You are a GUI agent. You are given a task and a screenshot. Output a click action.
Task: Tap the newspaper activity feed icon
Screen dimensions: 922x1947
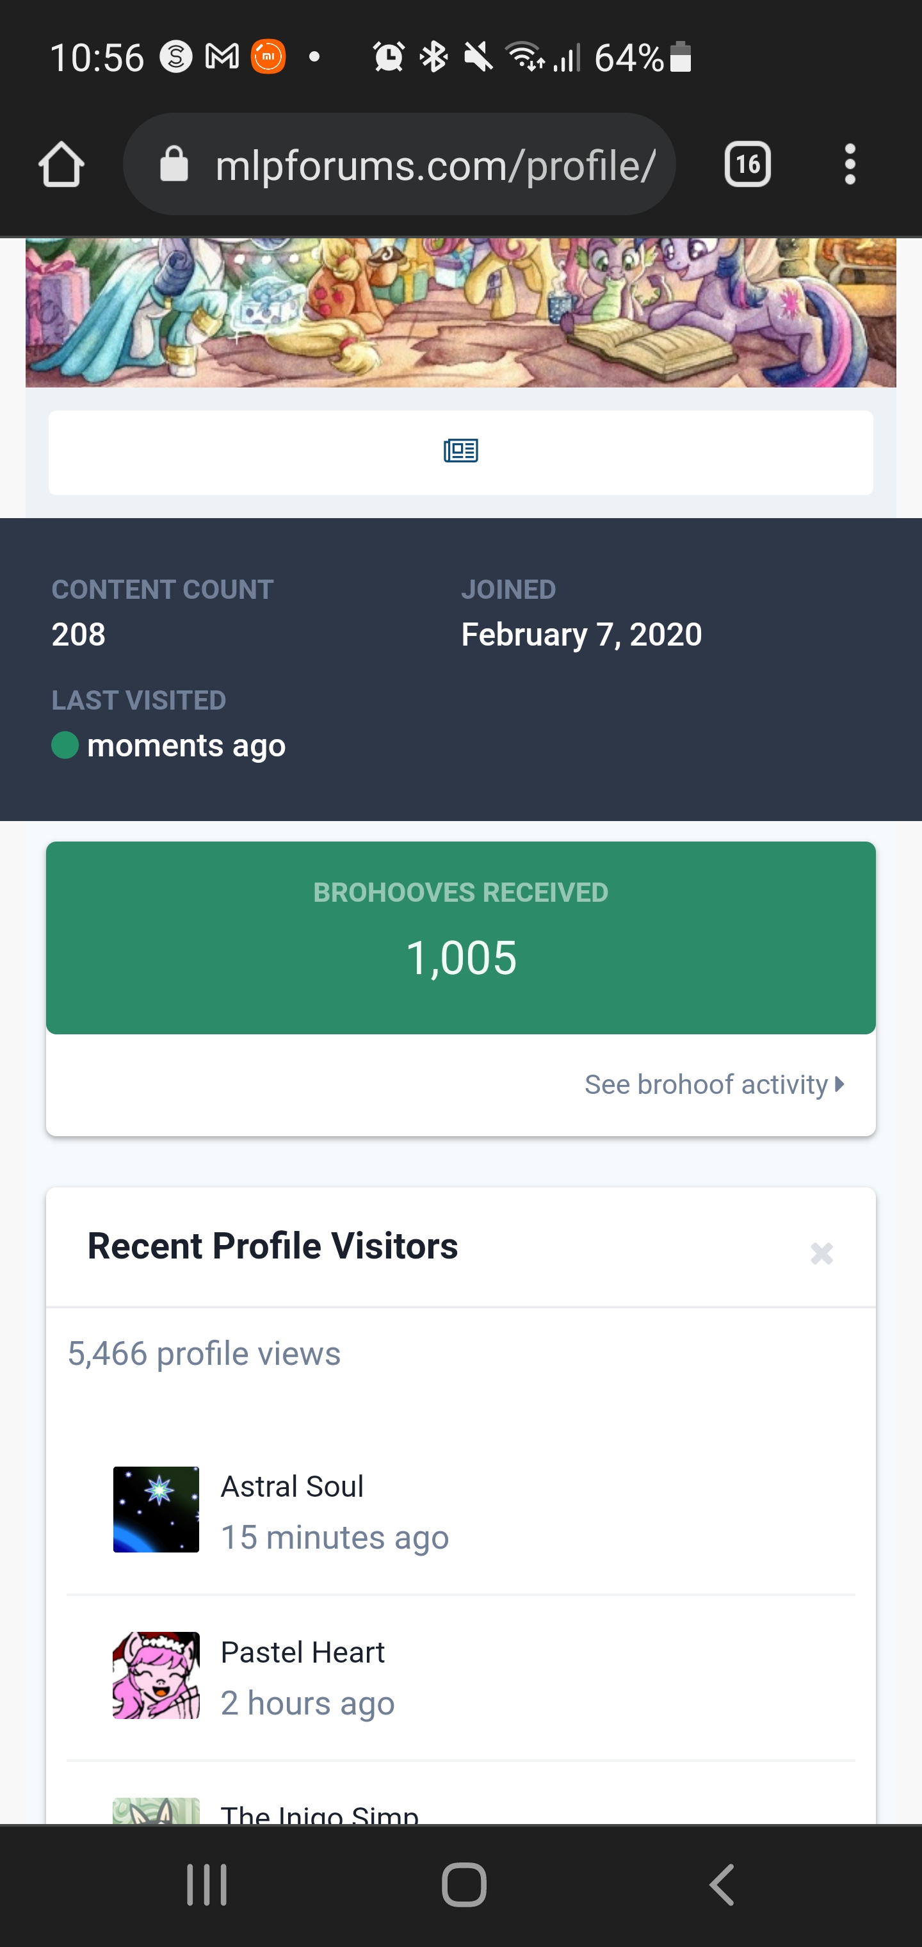pos(460,452)
